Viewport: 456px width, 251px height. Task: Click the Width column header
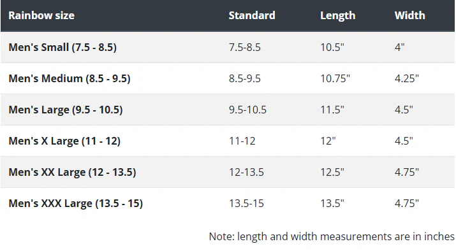[x=409, y=15]
